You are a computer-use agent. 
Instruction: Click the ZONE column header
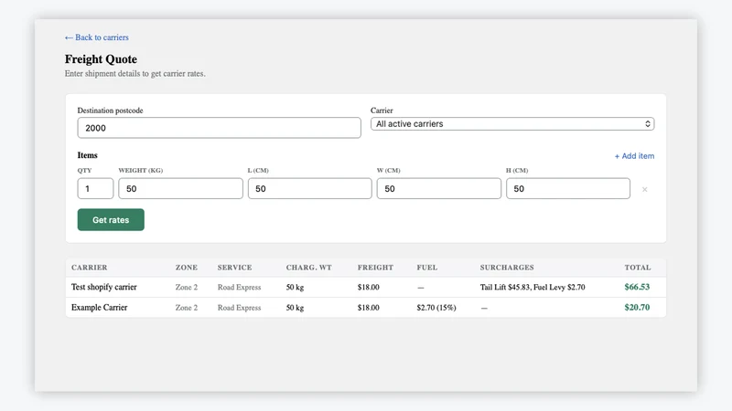187,268
